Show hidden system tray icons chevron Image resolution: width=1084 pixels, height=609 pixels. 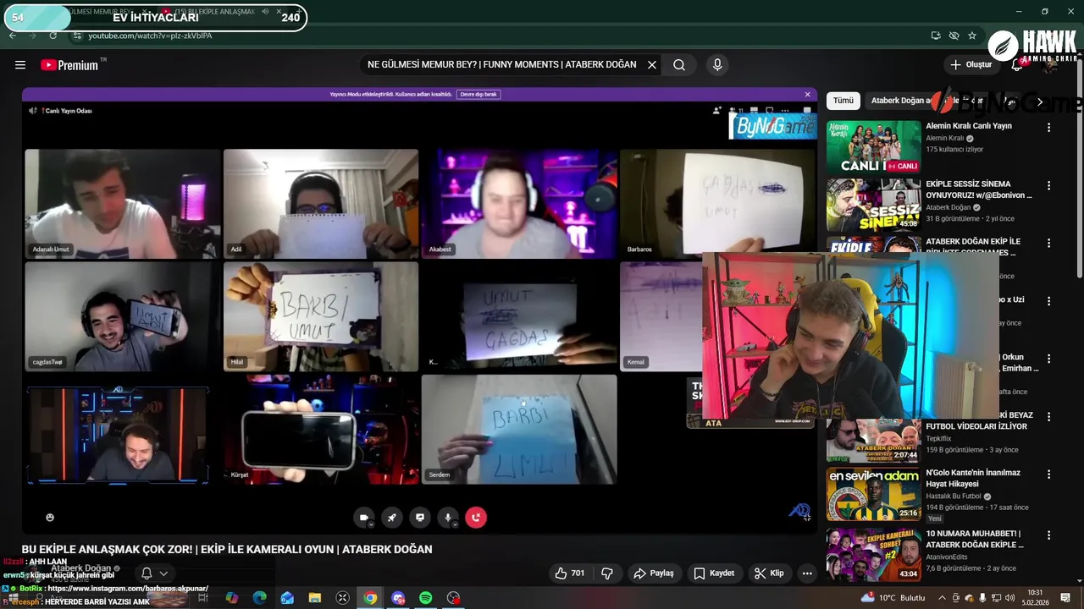(942, 598)
